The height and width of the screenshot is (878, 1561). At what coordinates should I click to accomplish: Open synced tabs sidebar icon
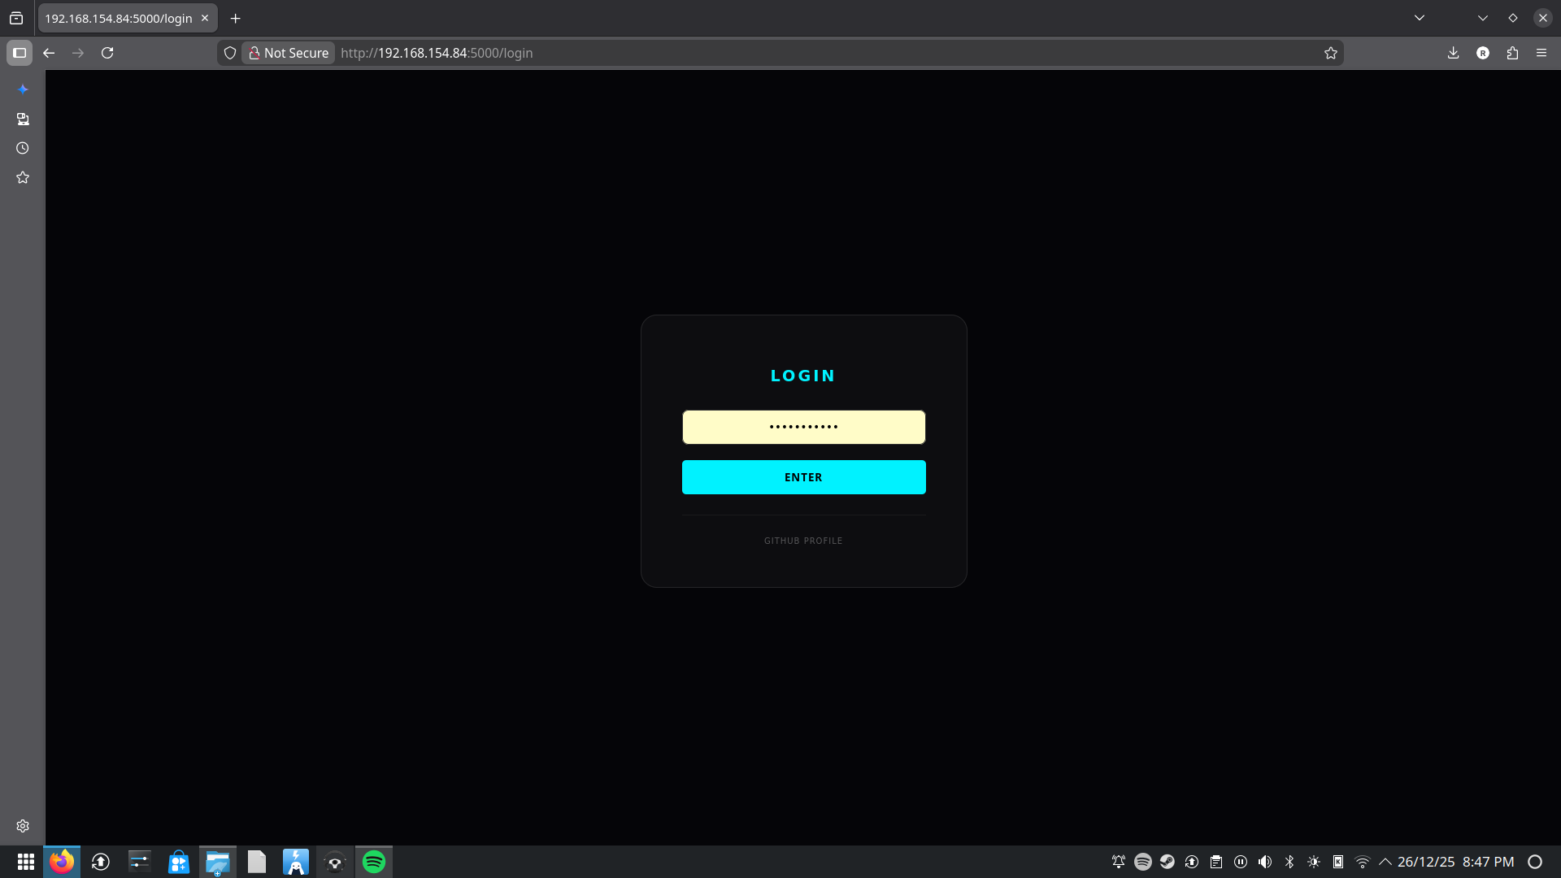pyautogui.click(x=23, y=119)
